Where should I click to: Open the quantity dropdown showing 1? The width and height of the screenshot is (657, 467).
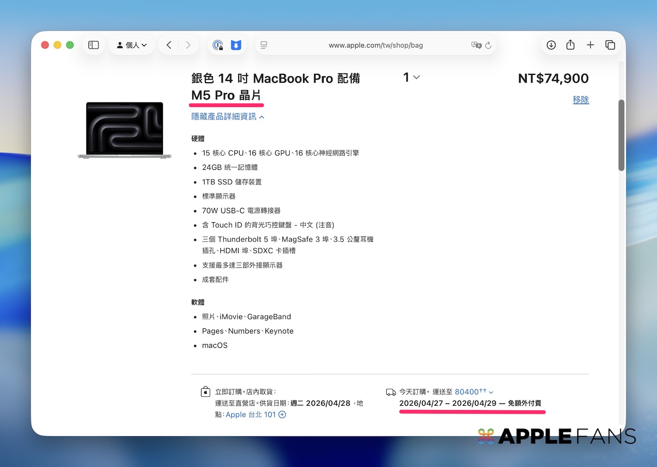point(411,77)
